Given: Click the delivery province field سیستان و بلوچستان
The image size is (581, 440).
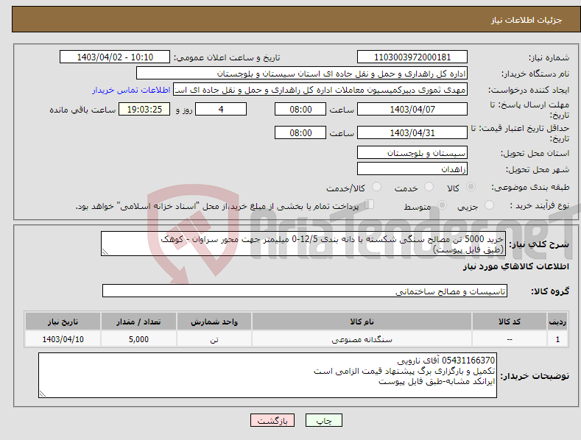Looking at the screenshot, I should pos(412,152).
